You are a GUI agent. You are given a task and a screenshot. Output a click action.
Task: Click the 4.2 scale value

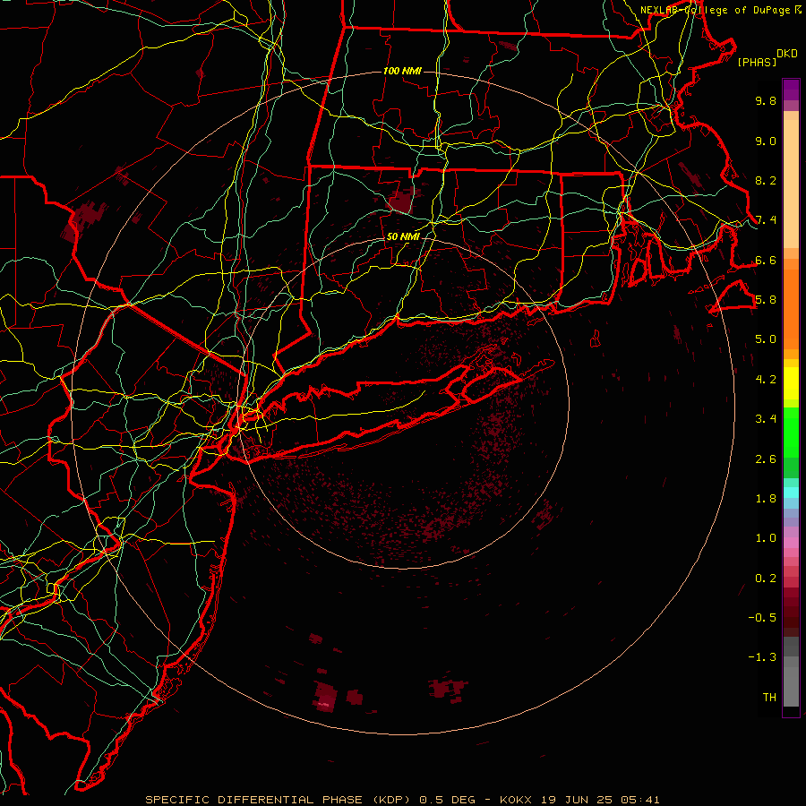[x=766, y=380]
